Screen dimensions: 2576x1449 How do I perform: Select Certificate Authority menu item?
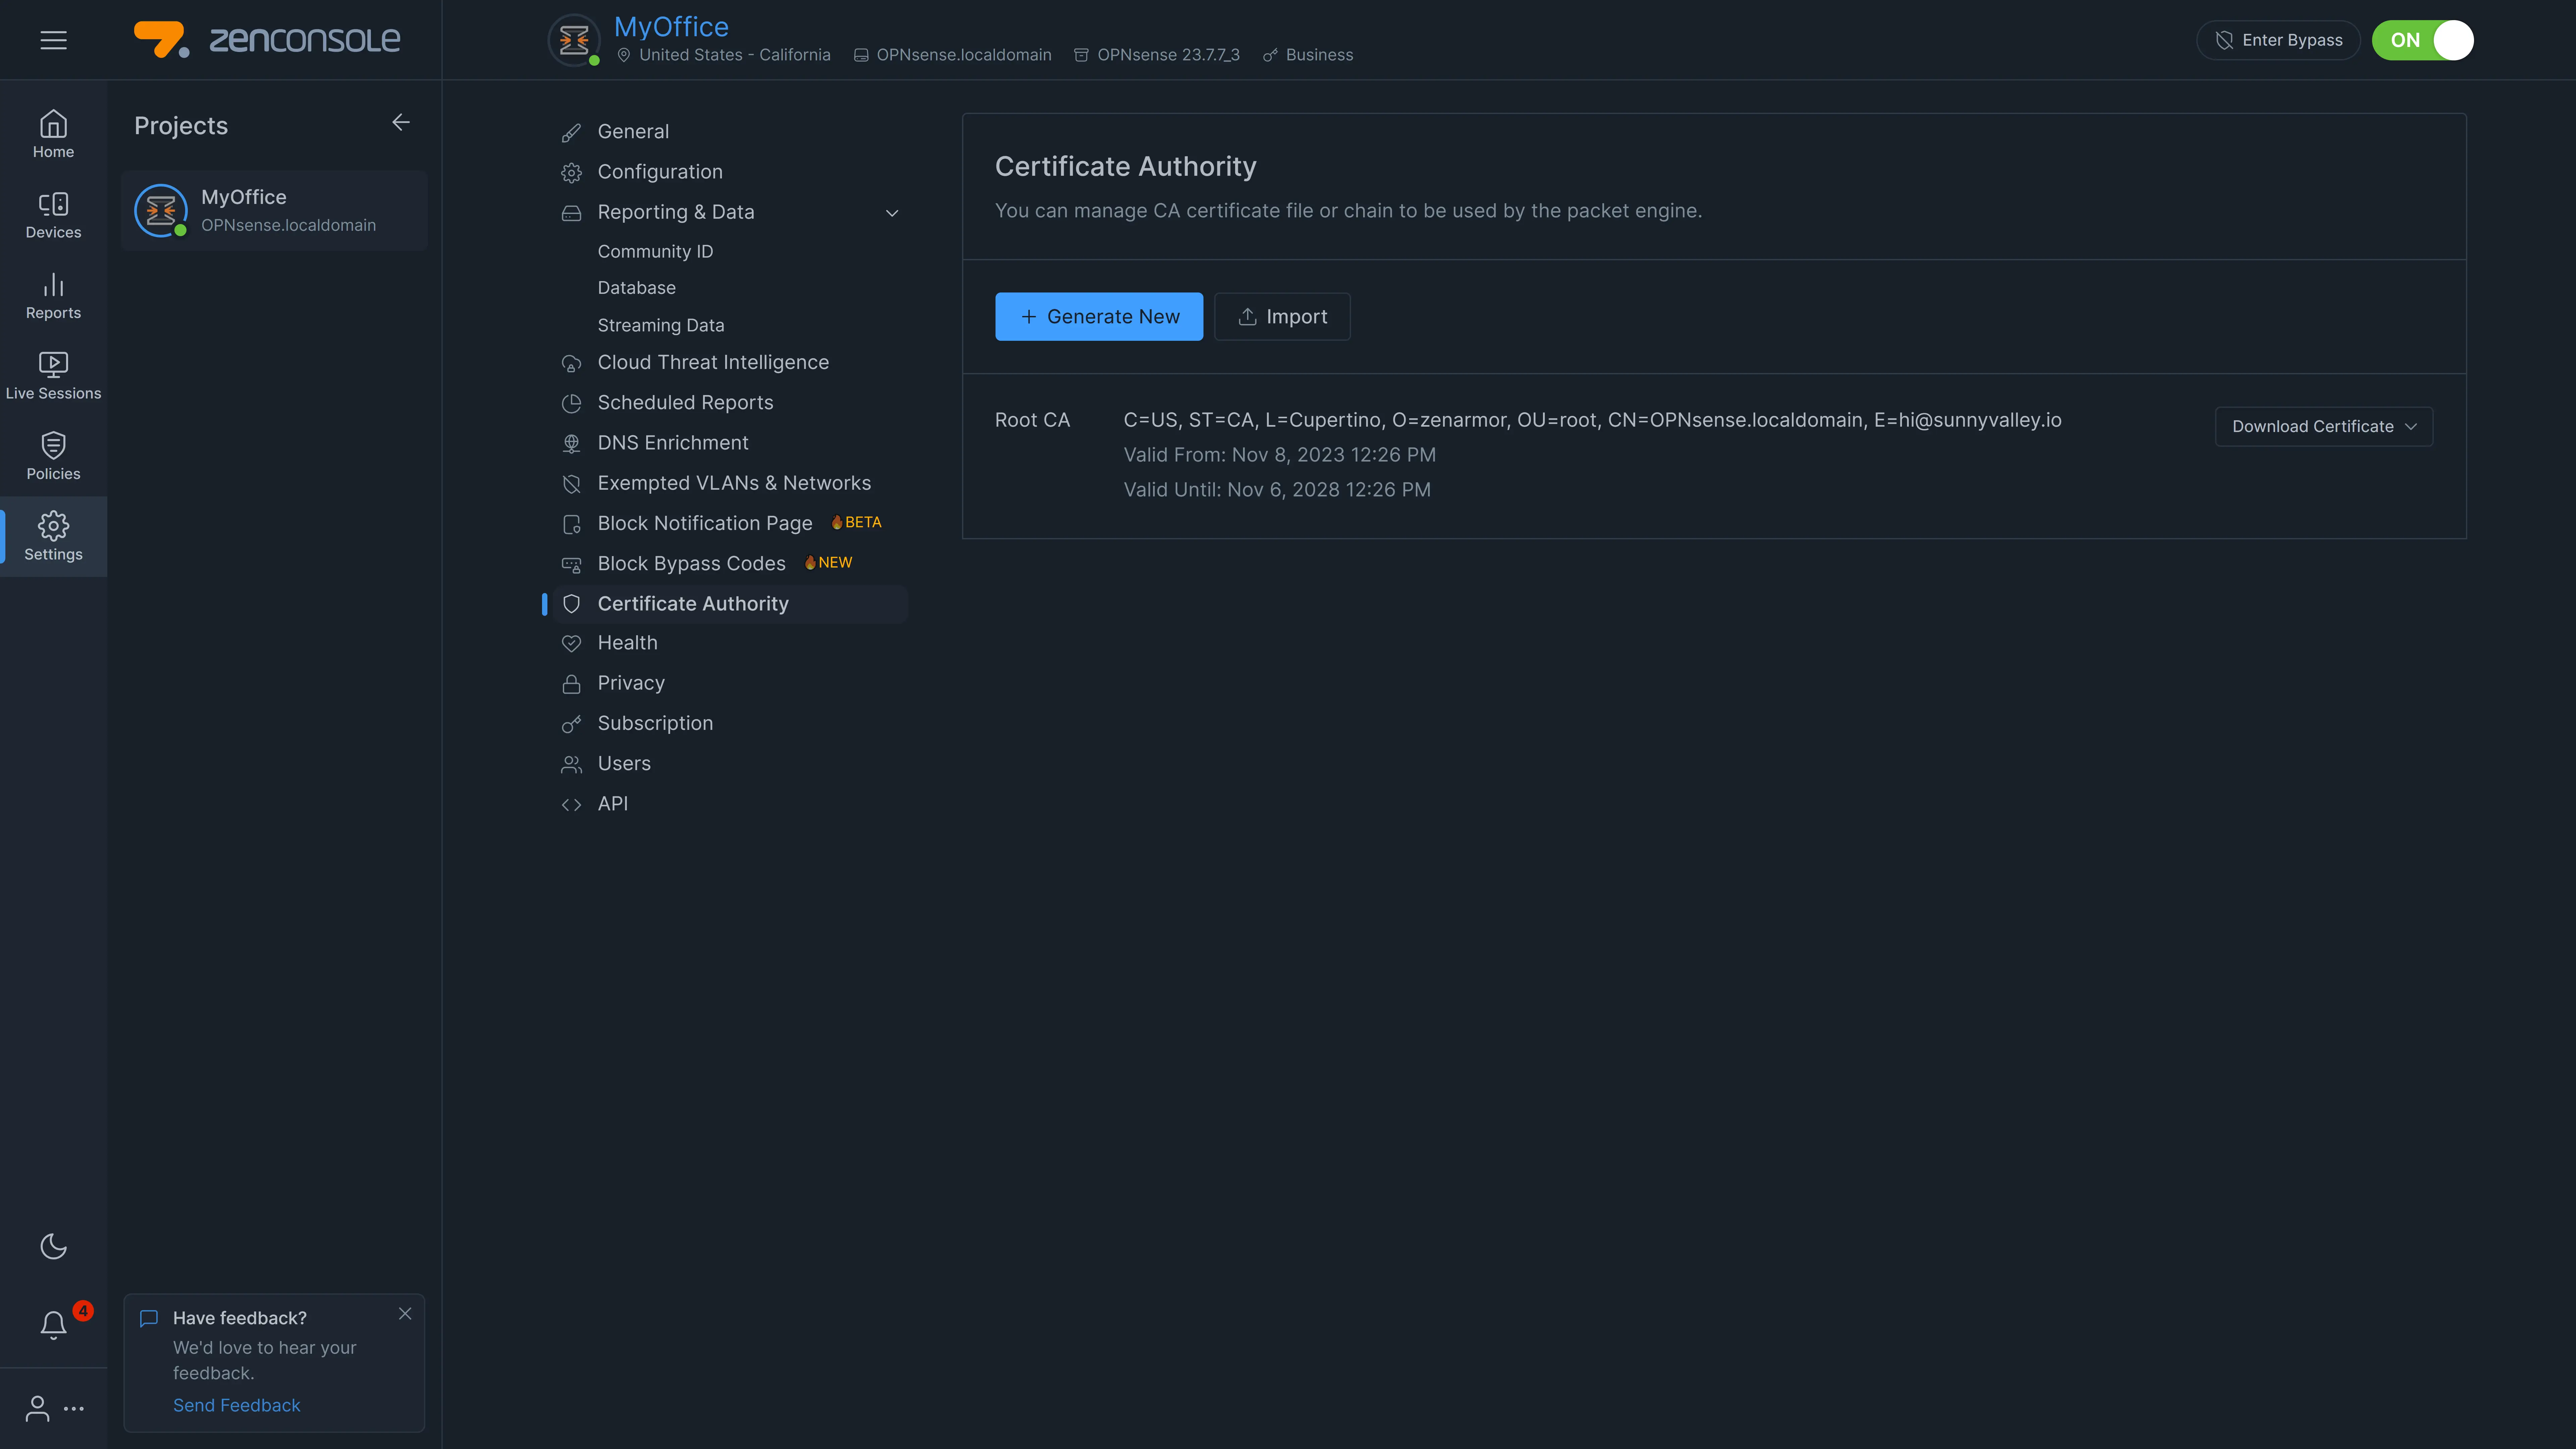point(731,604)
